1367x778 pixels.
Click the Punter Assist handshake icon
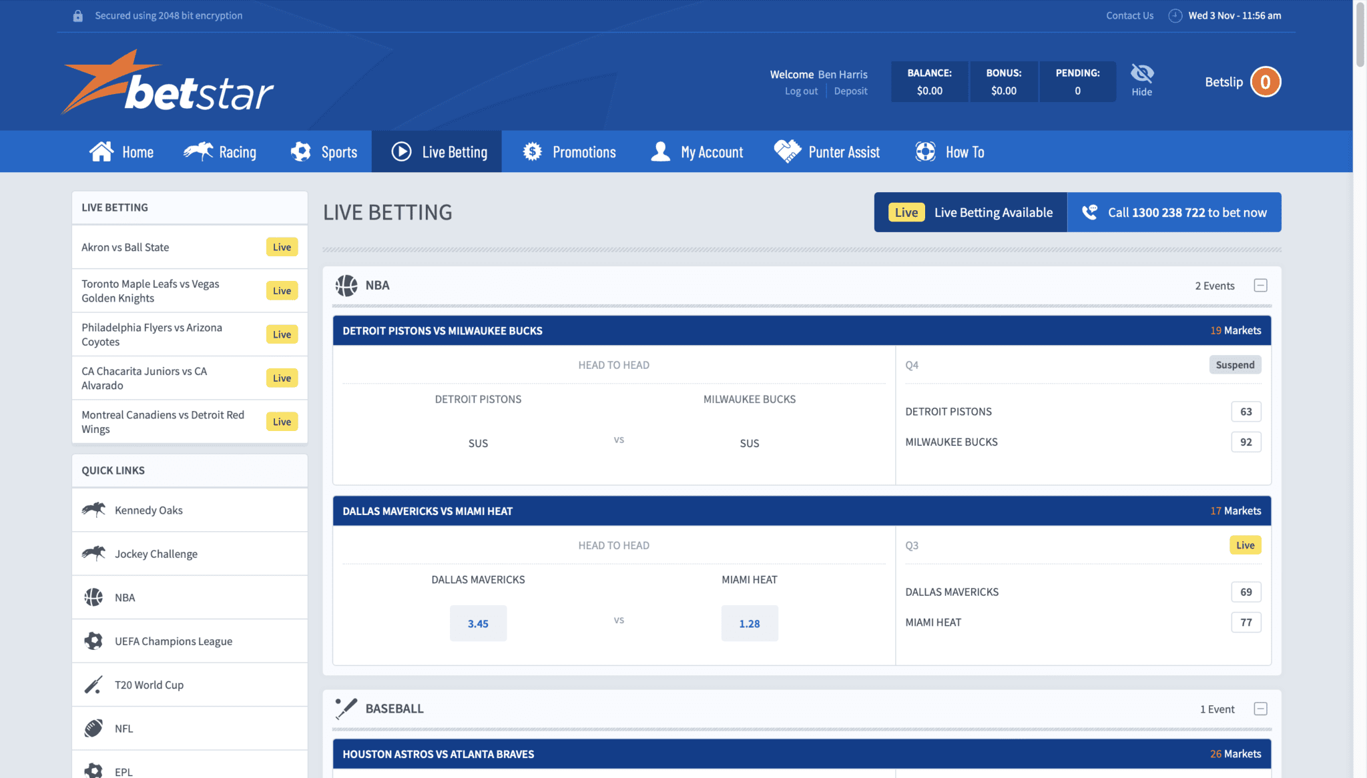coord(788,151)
